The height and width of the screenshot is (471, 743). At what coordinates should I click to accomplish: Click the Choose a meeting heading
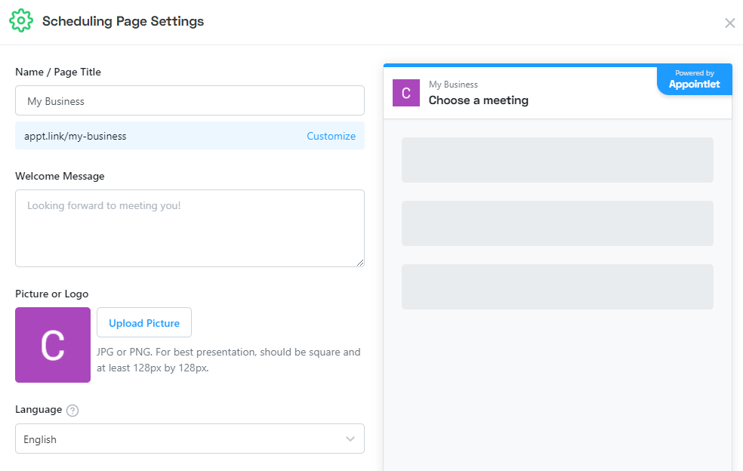coord(479,100)
